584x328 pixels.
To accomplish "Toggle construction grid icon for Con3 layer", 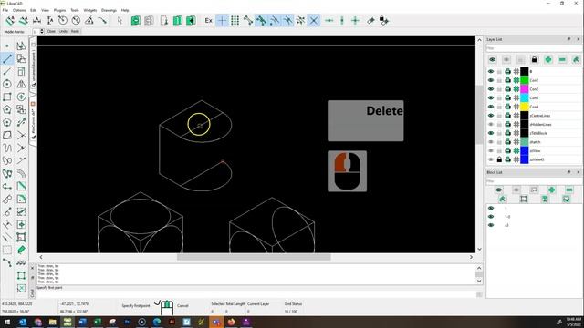I will pyautogui.click(x=516, y=97).
